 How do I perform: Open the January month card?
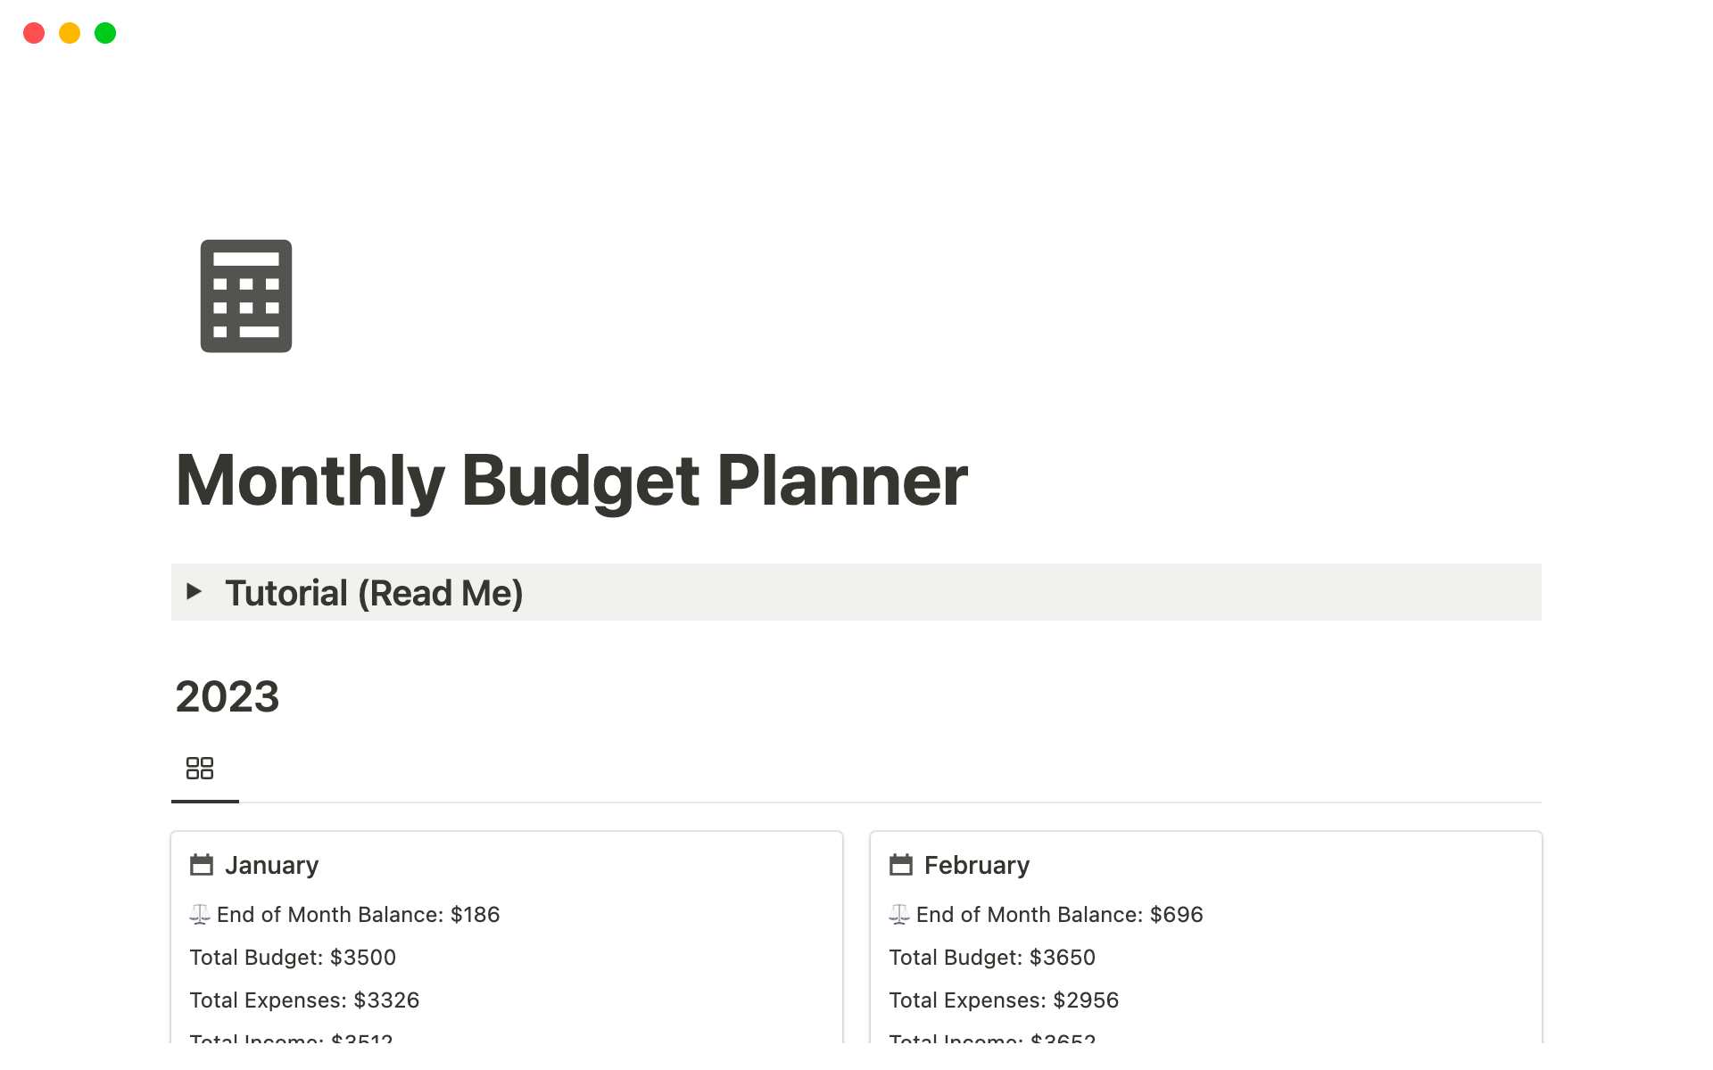tap(272, 865)
